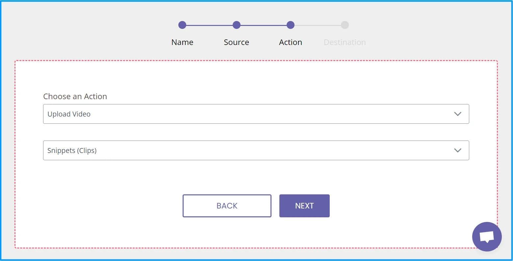Screen dimensions: 513x261
Task: Expand the Snippets (Clips) chevron arrow
Action: (457, 150)
